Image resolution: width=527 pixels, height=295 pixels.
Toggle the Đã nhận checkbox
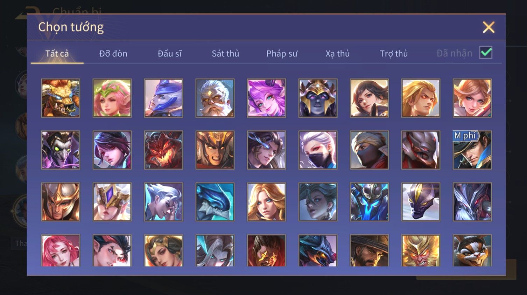(x=486, y=53)
